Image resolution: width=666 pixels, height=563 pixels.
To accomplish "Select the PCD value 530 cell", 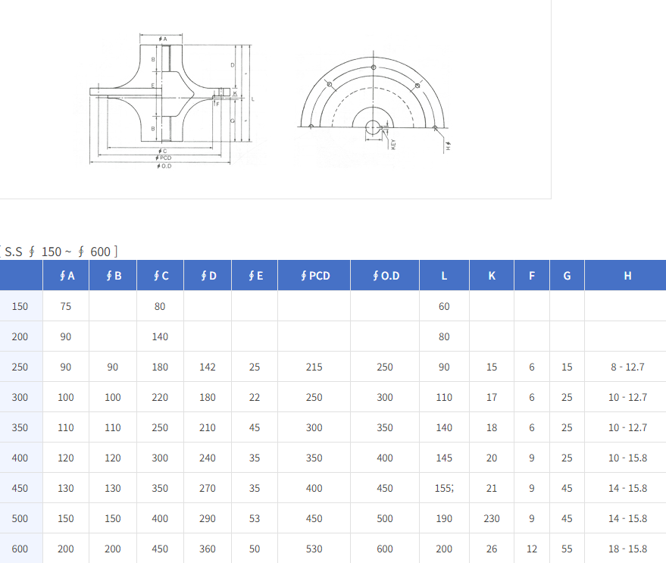I will point(314,549).
